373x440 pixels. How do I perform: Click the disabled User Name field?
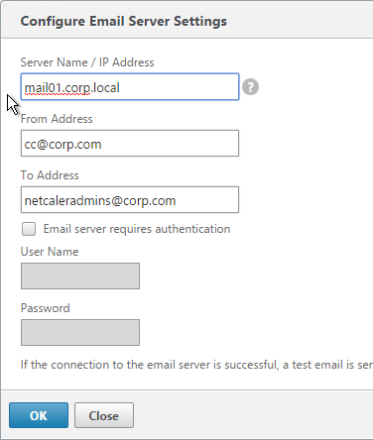pyautogui.click(x=80, y=275)
